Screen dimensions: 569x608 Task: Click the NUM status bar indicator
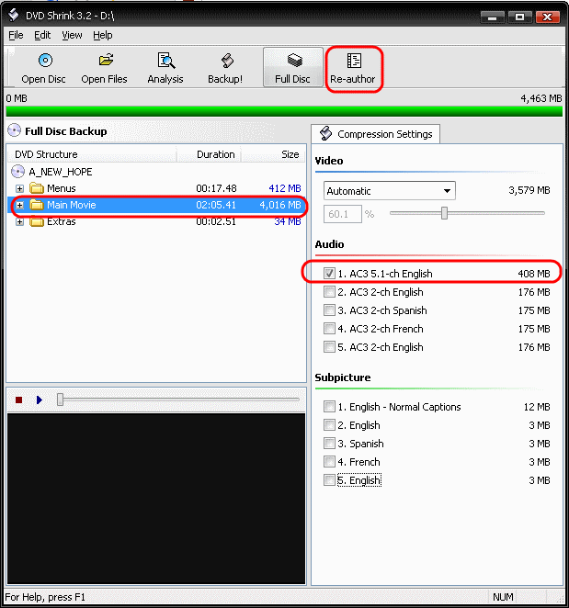[x=503, y=597]
